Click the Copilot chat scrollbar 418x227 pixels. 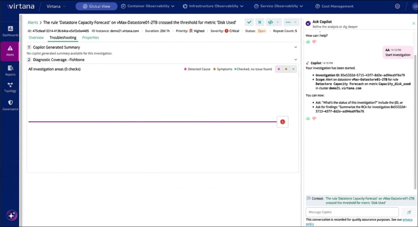click(415, 122)
